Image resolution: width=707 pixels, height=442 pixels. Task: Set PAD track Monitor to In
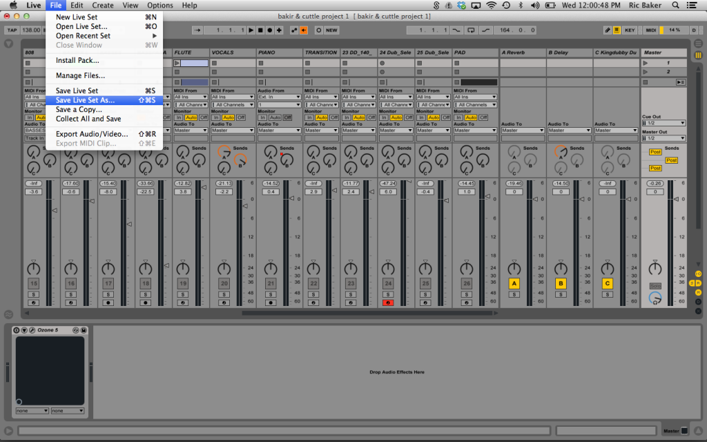pyautogui.click(x=458, y=117)
